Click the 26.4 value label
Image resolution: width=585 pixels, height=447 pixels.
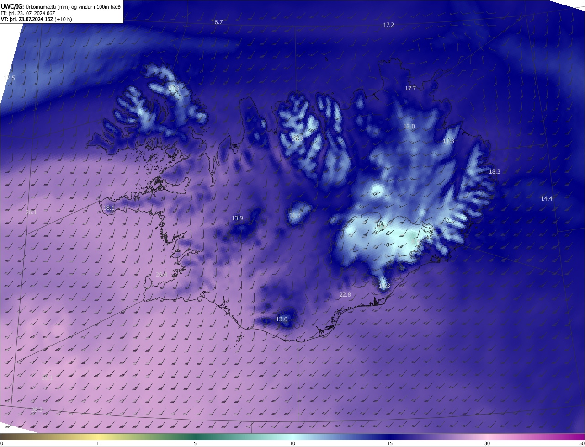[x=161, y=275]
